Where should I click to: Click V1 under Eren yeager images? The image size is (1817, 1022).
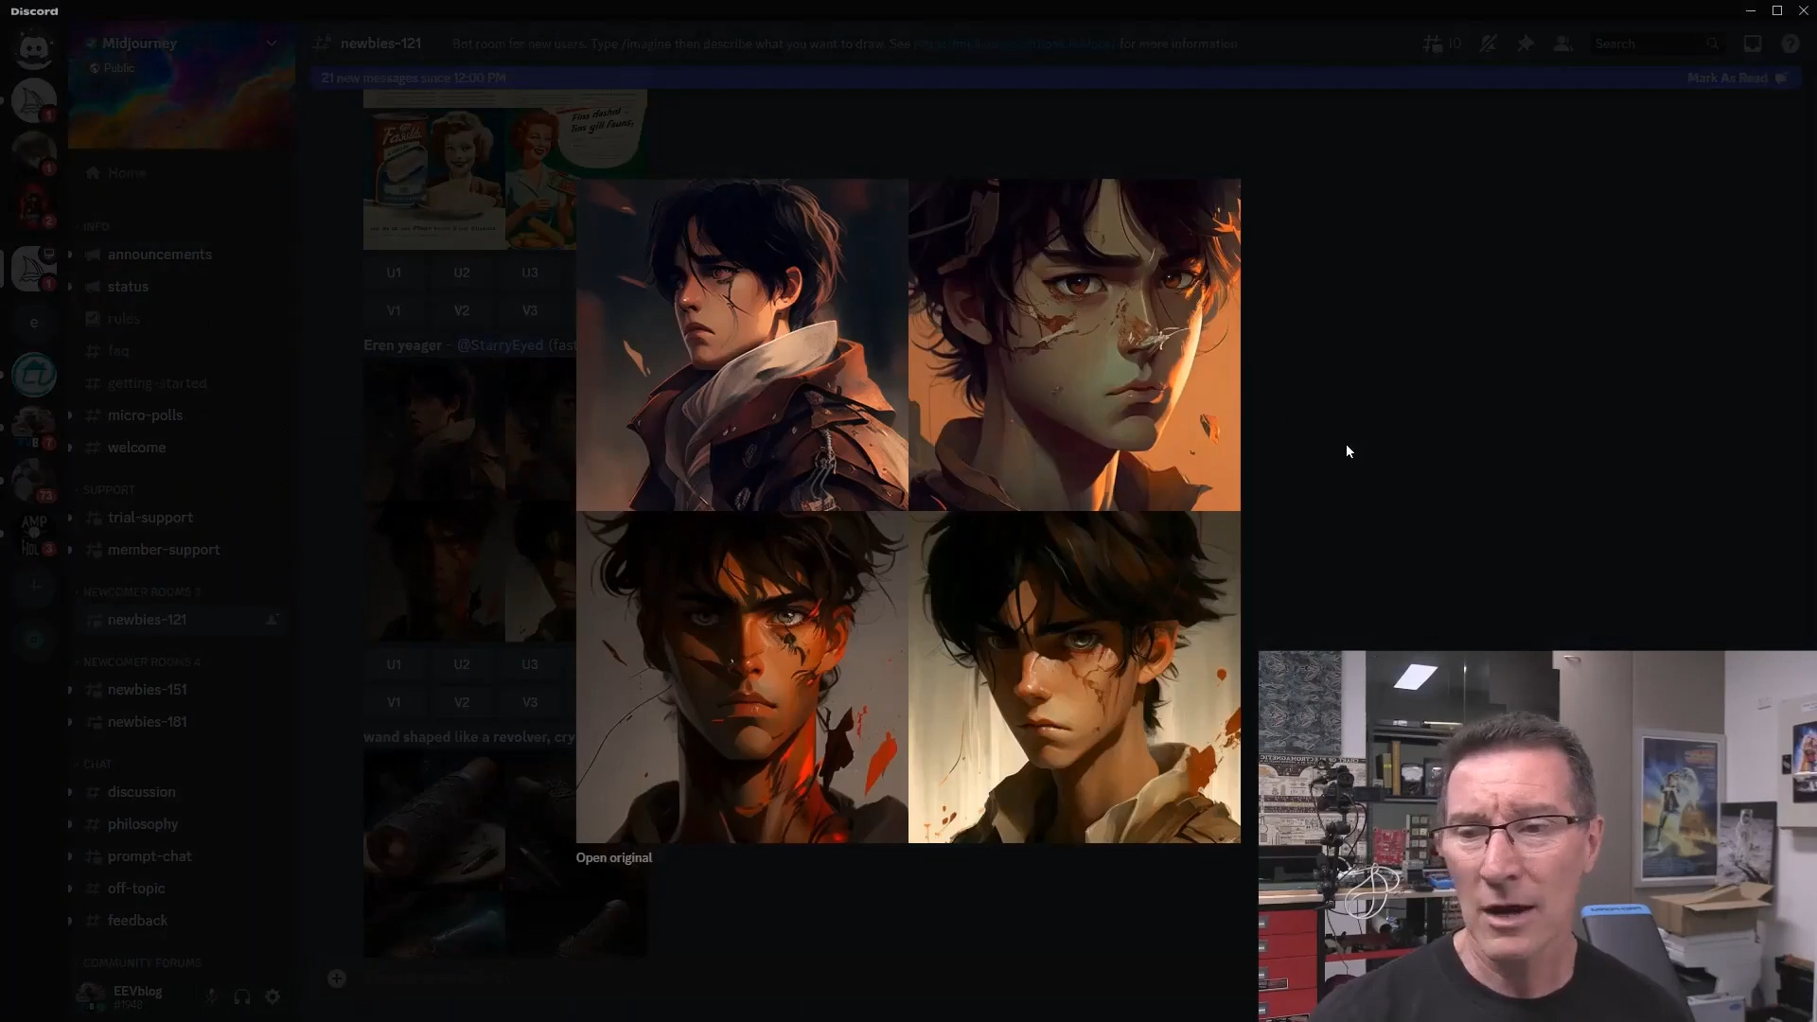[394, 702]
